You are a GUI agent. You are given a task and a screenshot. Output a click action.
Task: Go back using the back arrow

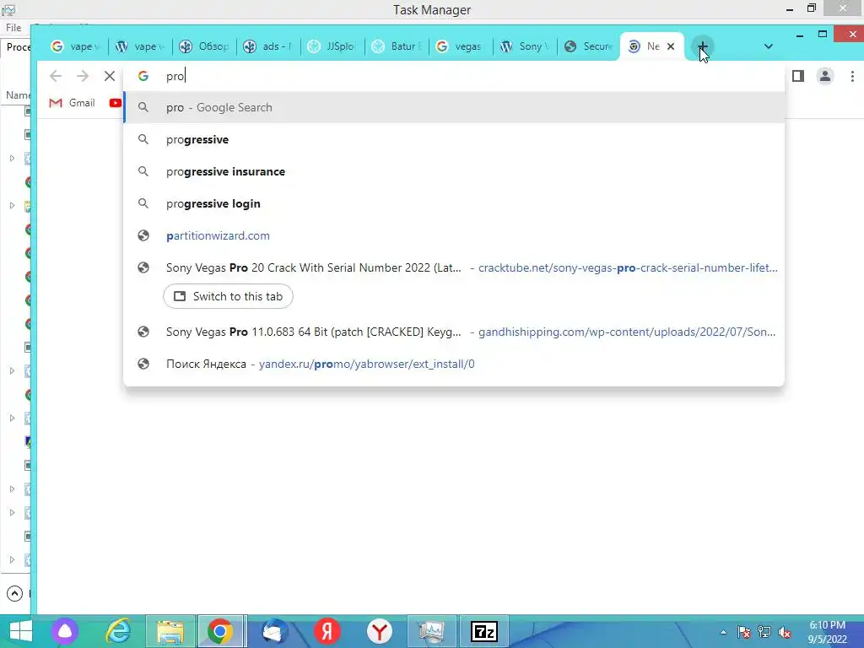coord(55,76)
